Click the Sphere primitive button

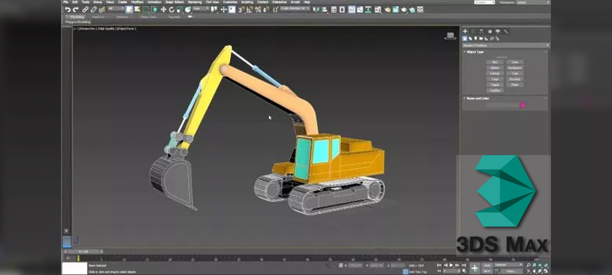(x=495, y=68)
